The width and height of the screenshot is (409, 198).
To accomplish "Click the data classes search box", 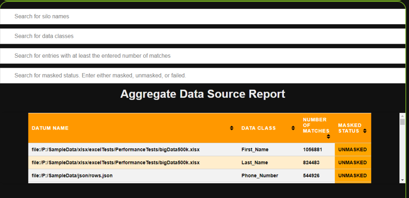I will (x=203, y=36).
